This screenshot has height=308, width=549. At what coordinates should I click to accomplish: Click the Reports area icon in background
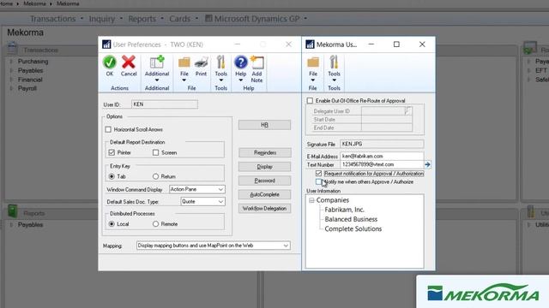tap(13, 211)
